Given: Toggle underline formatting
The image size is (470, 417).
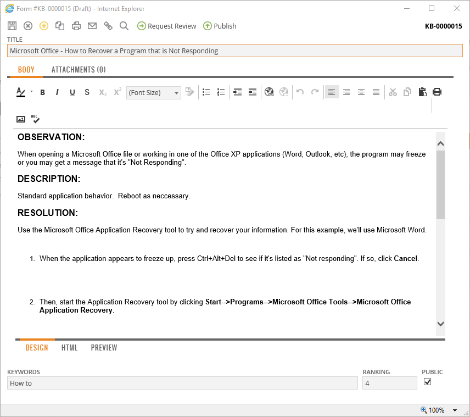Looking at the screenshot, I should [x=72, y=92].
